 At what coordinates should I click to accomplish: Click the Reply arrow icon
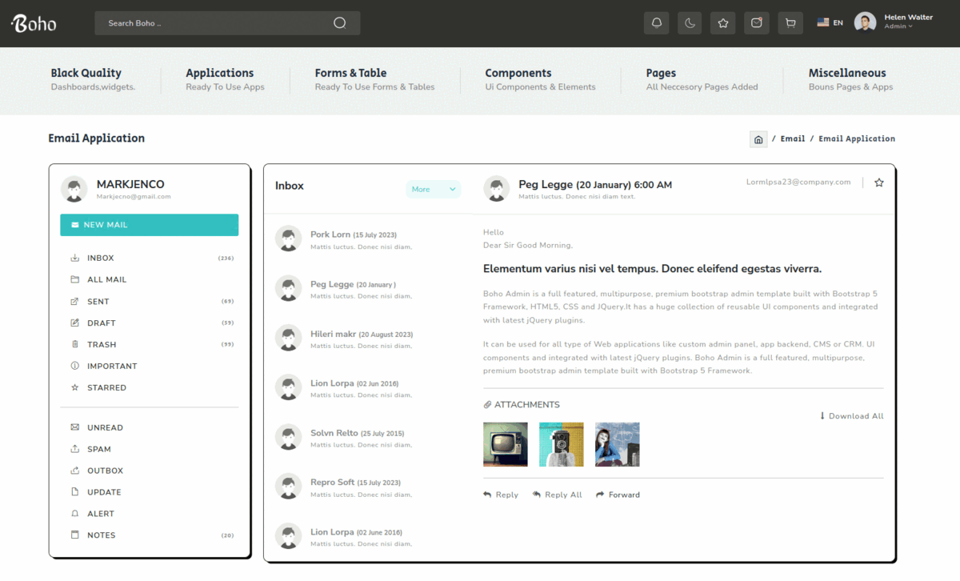point(487,495)
